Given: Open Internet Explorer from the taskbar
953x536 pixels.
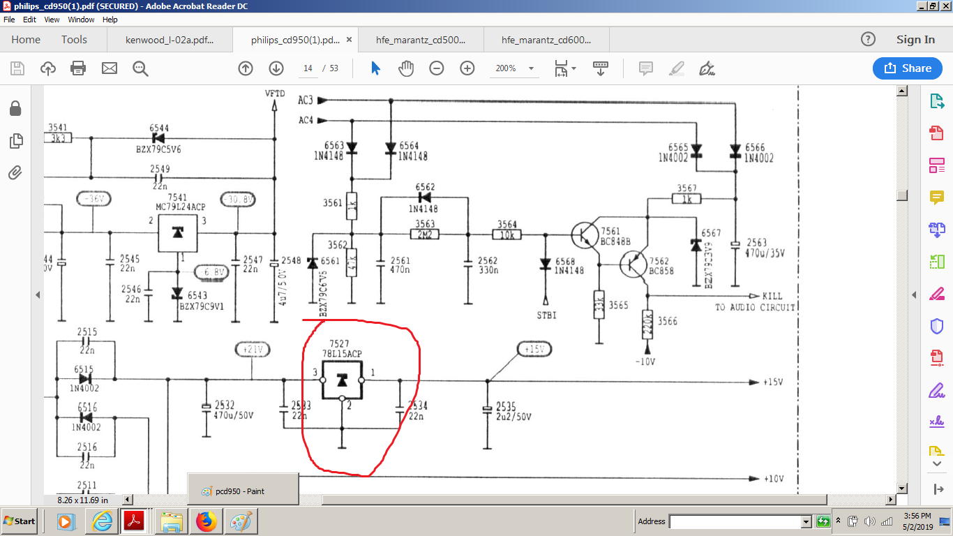Looking at the screenshot, I should [102, 521].
